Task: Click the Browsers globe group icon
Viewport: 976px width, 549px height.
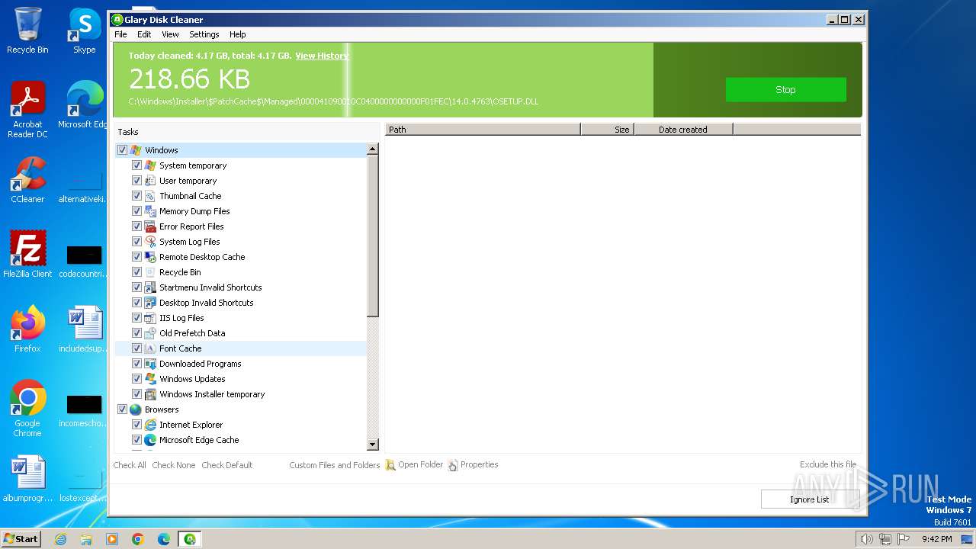Action: click(x=136, y=409)
